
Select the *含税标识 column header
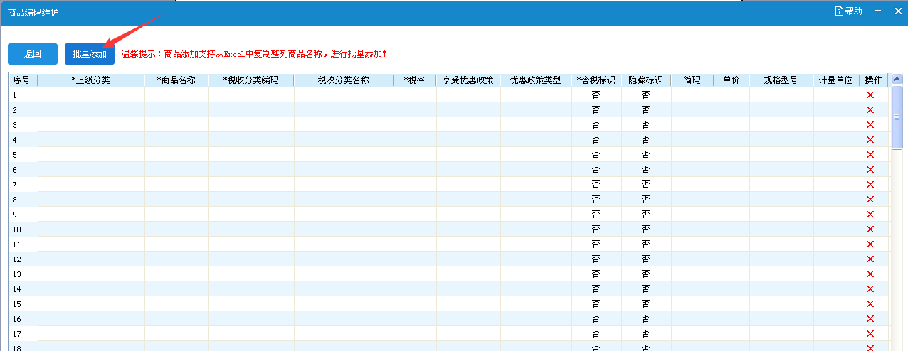(x=596, y=80)
